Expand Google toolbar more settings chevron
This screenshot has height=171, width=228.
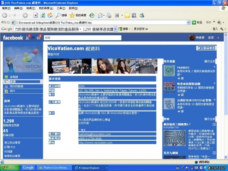click(146, 29)
